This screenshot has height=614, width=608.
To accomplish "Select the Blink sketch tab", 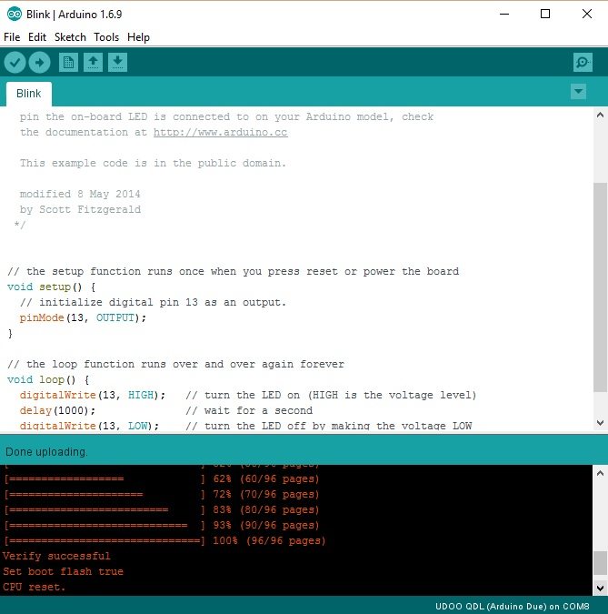I will point(28,94).
